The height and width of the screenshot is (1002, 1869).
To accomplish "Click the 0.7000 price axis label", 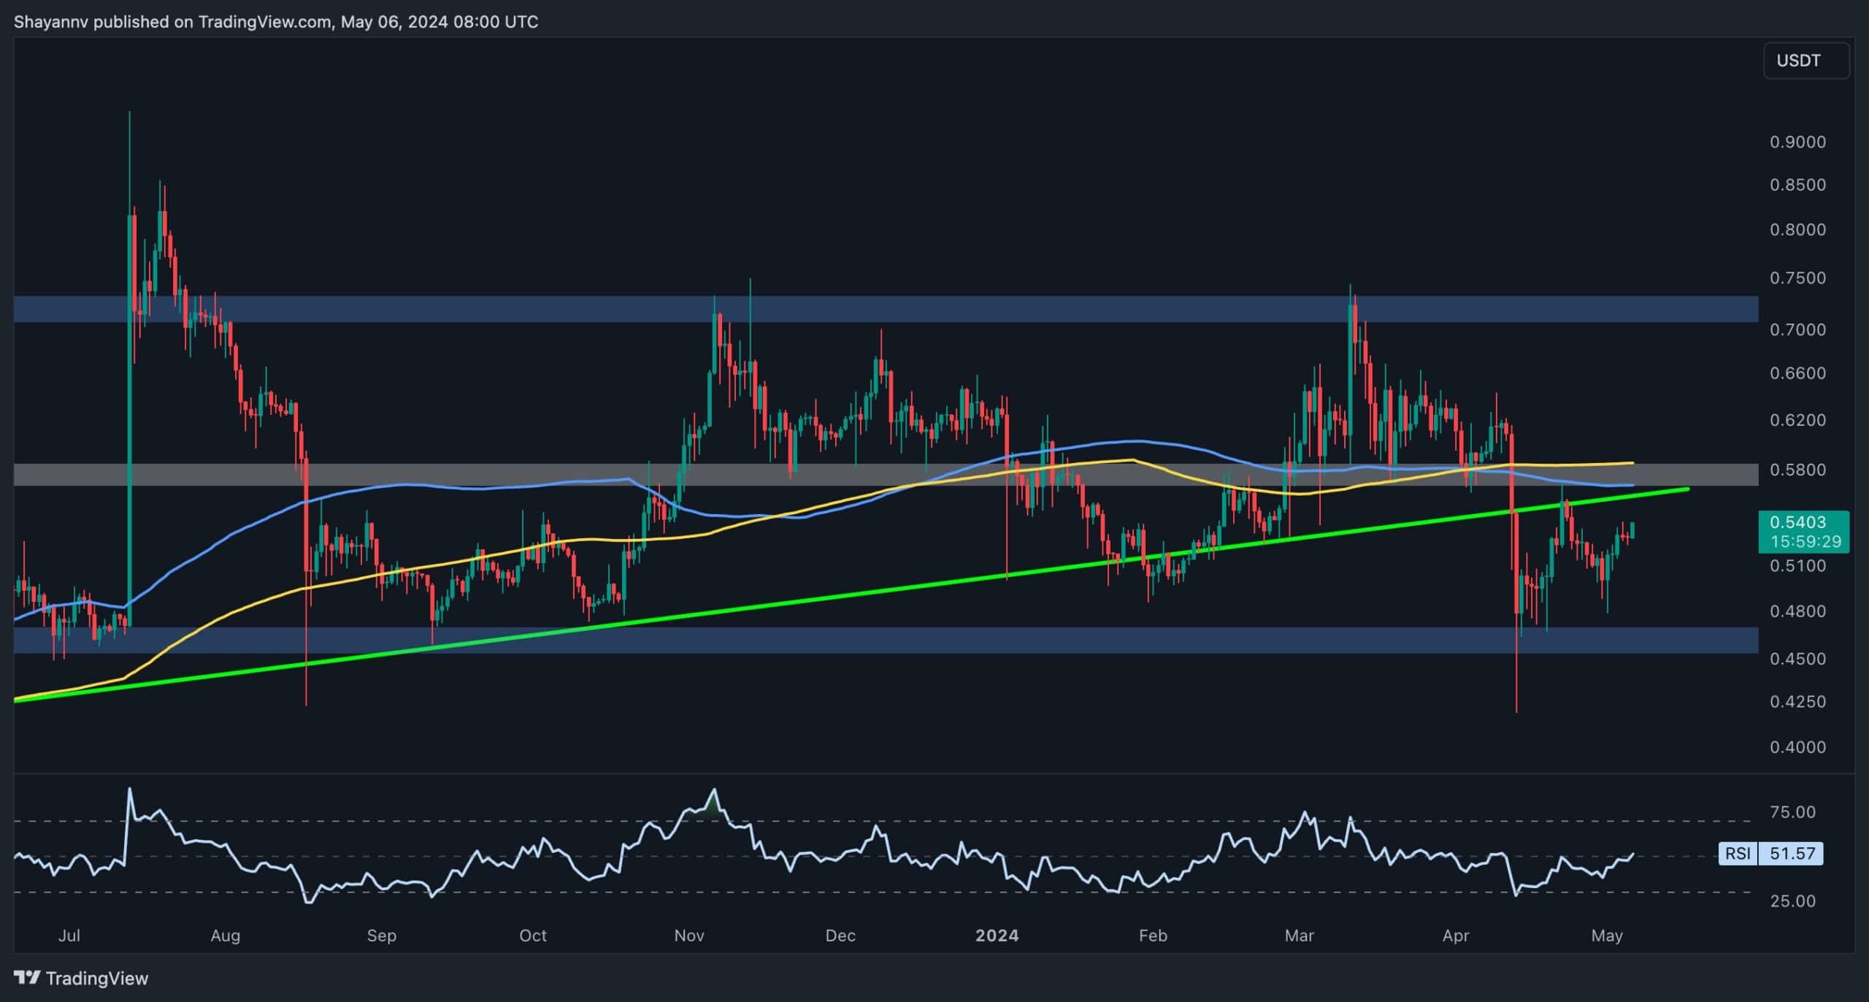I will click(x=1797, y=329).
